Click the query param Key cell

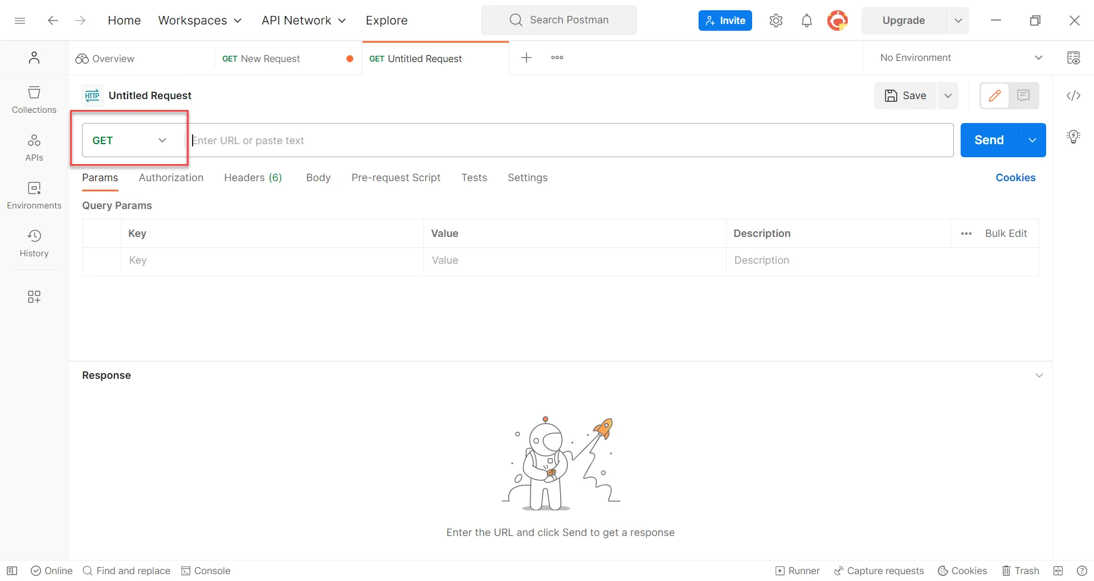(x=272, y=261)
